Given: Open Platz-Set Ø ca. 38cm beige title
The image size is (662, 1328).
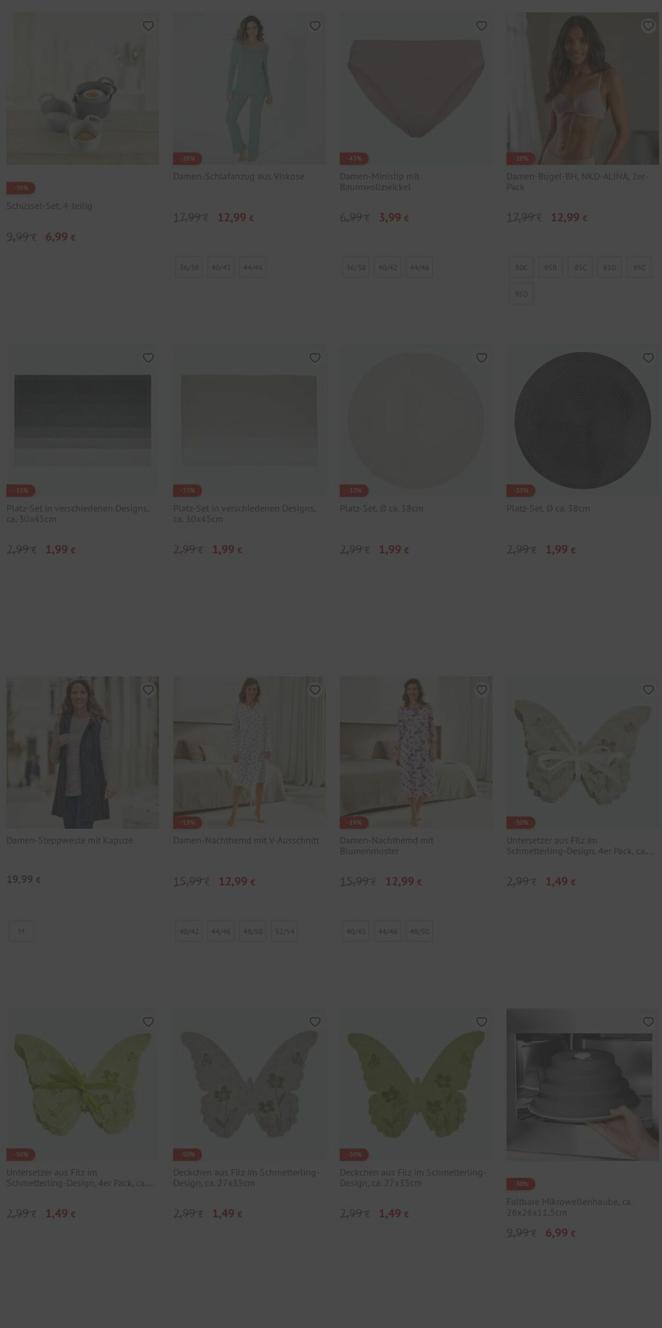Looking at the screenshot, I should (381, 508).
